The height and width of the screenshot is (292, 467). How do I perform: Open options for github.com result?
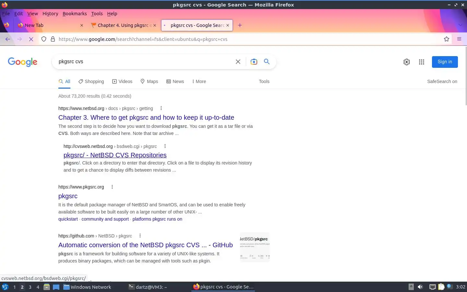140,236
